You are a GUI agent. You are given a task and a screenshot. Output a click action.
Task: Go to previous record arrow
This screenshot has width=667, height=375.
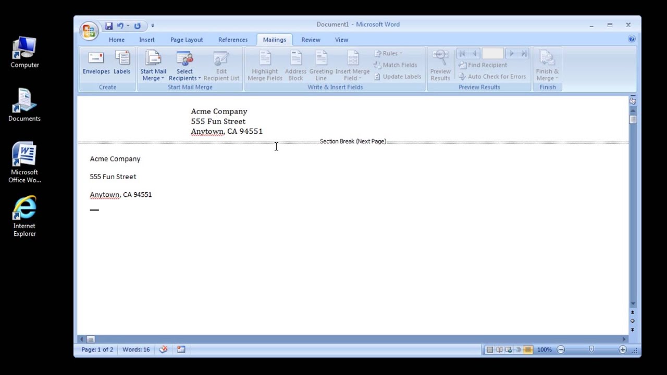click(474, 53)
